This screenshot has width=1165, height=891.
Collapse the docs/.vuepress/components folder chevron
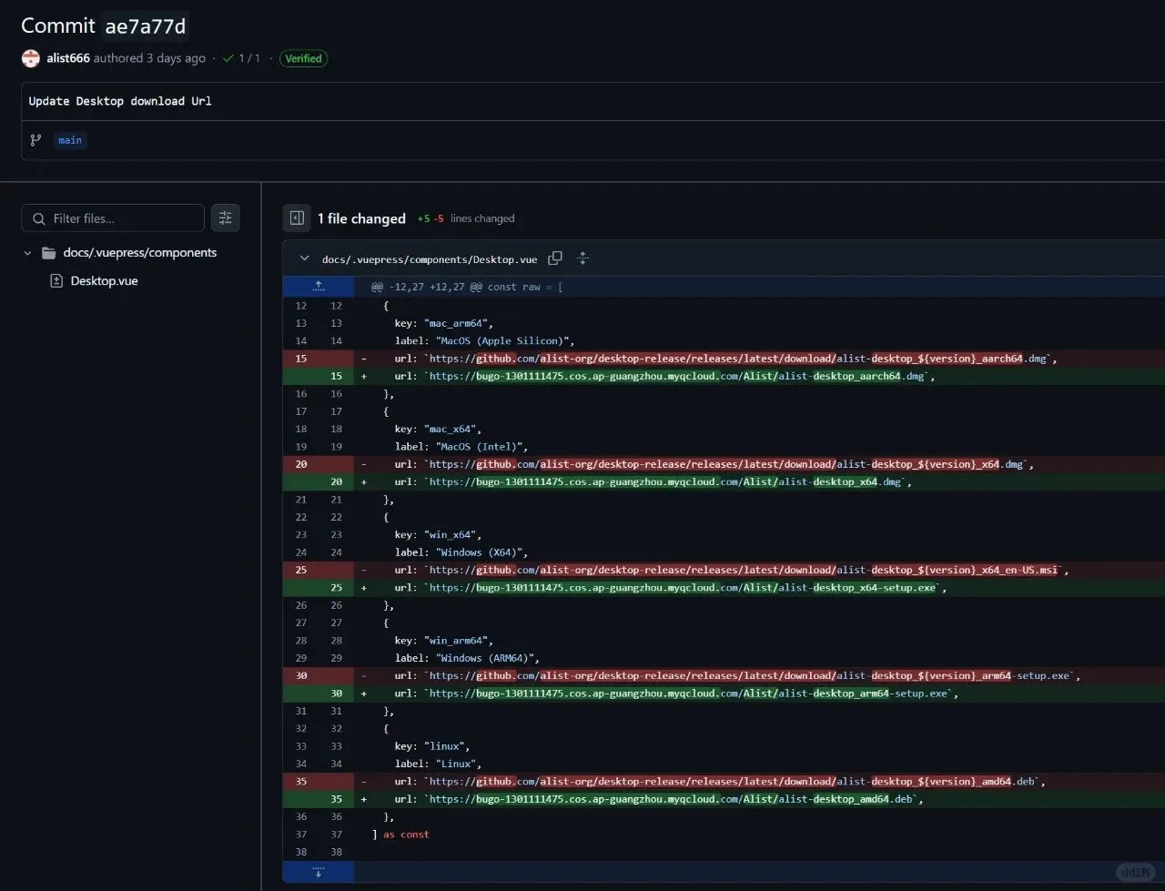(27, 253)
